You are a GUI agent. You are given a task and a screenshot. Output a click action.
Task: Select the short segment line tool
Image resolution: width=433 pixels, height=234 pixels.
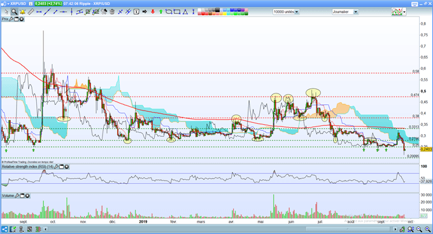(55, 12)
